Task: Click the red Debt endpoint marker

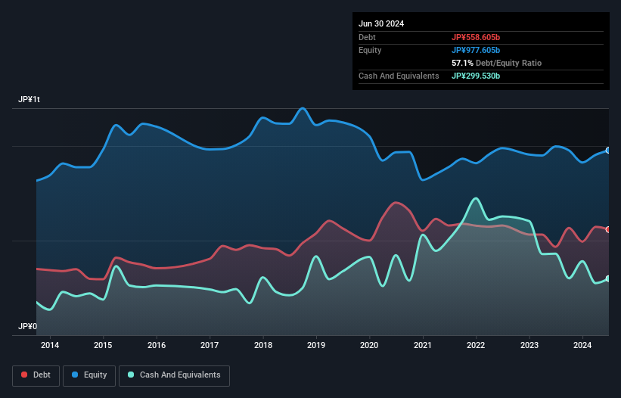Action: point(608,230)
